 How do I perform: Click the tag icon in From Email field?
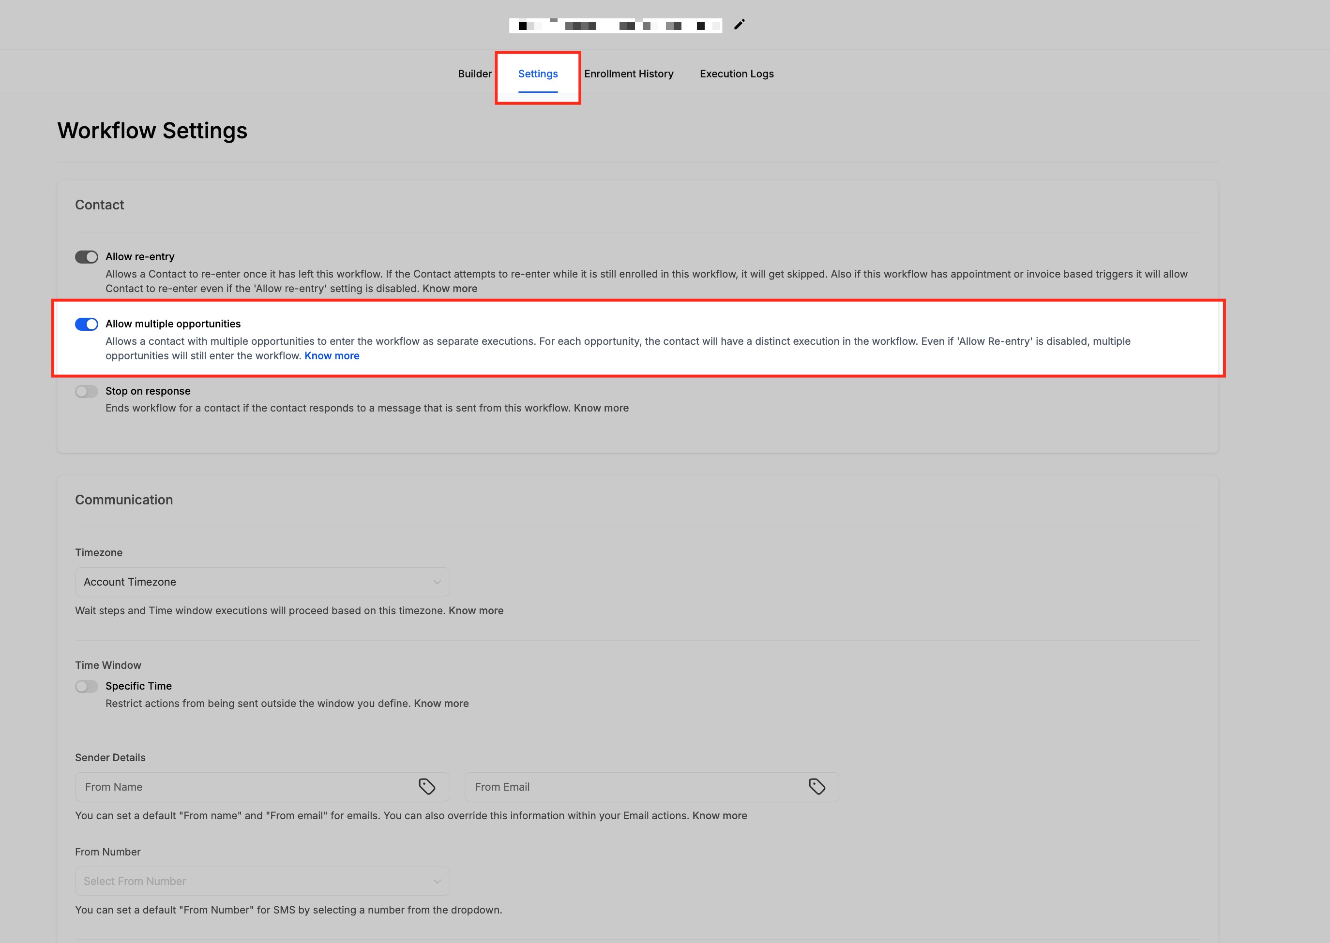tap(816, 786)
